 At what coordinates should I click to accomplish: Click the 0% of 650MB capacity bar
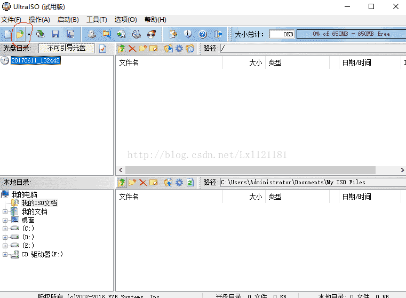pyautogui.click(x=351, y=34)
